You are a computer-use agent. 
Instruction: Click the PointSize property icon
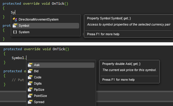(x=30, y=96)
